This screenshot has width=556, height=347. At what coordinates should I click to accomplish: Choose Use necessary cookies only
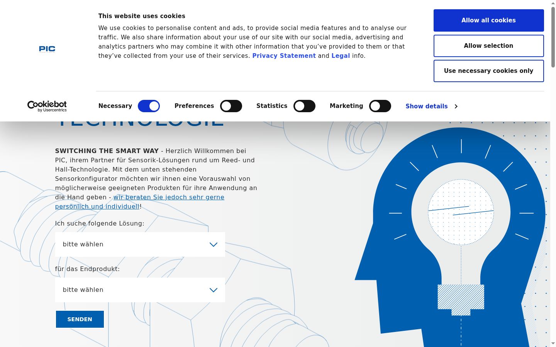point(488,71)
